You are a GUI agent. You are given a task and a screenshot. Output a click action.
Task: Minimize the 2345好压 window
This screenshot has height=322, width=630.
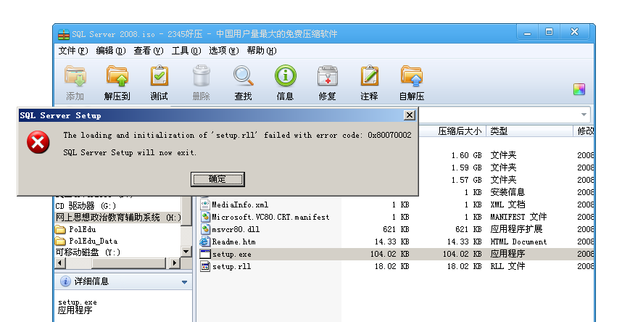(x=527, y=32)
